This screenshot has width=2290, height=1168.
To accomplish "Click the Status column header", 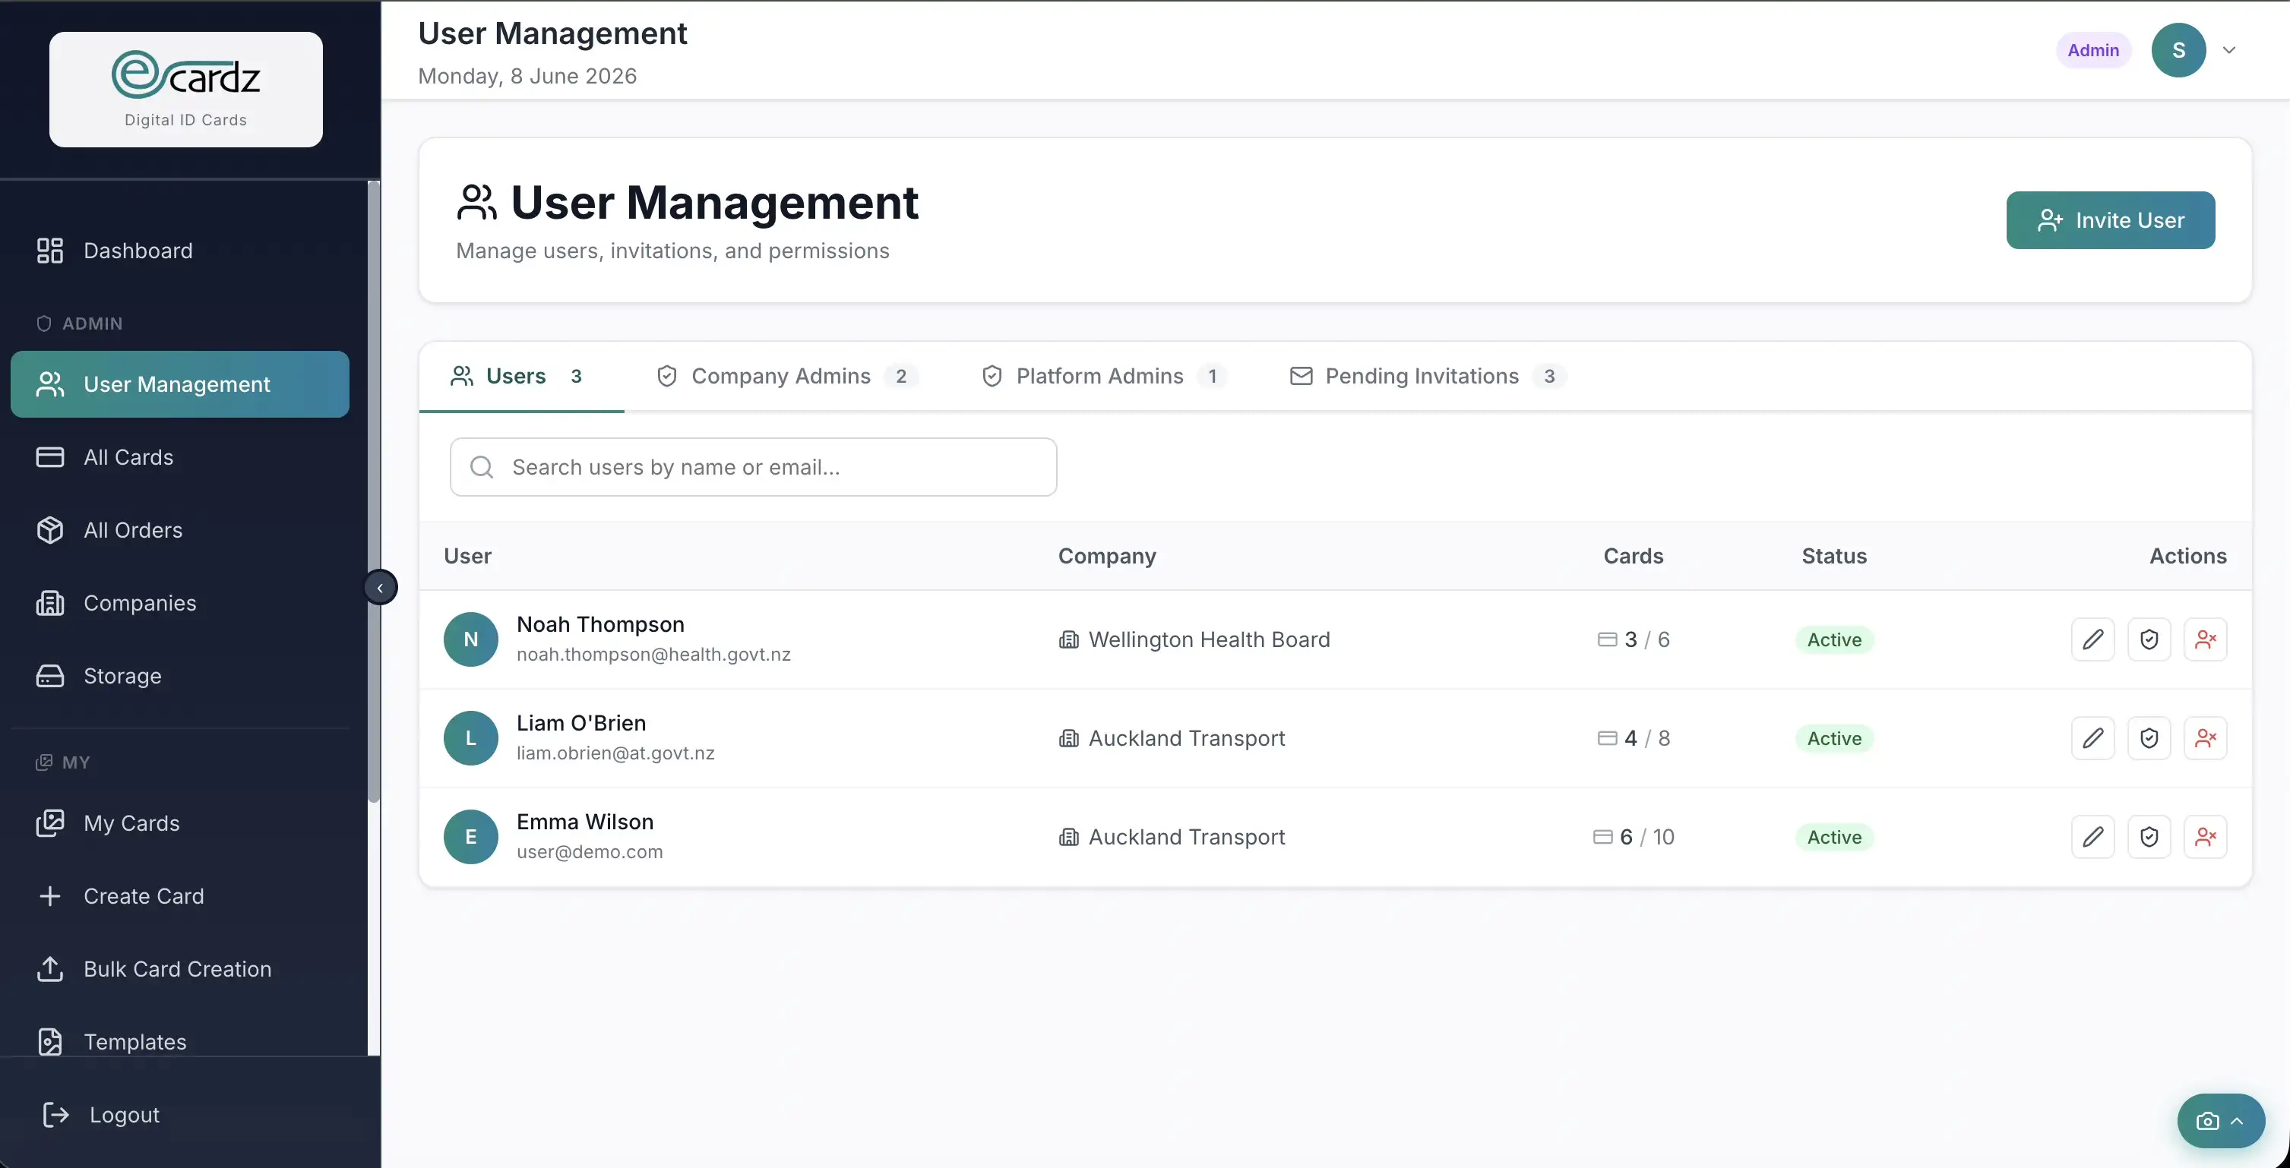I will click(1834, 556).
